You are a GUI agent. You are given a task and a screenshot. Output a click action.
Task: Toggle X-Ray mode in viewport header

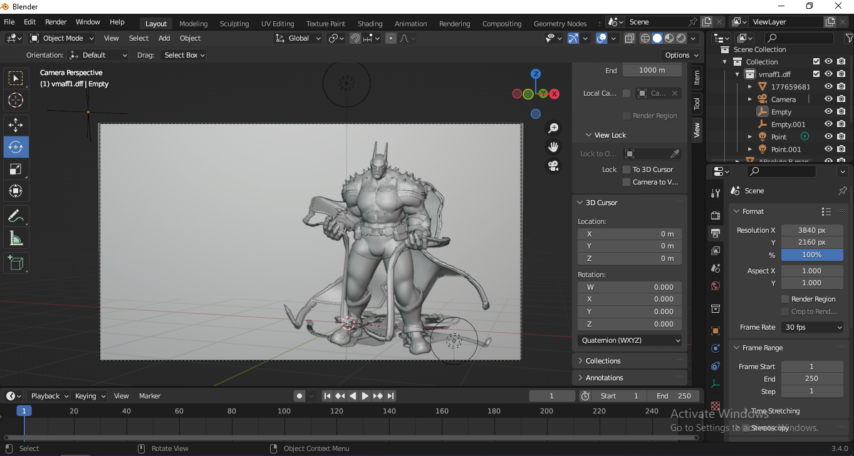coord(628,38)
